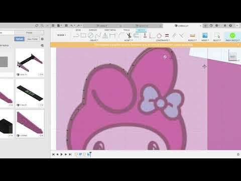Open the Inspect measure tool
The height and width of the screenshot is (181, 241).
point(192,35)
